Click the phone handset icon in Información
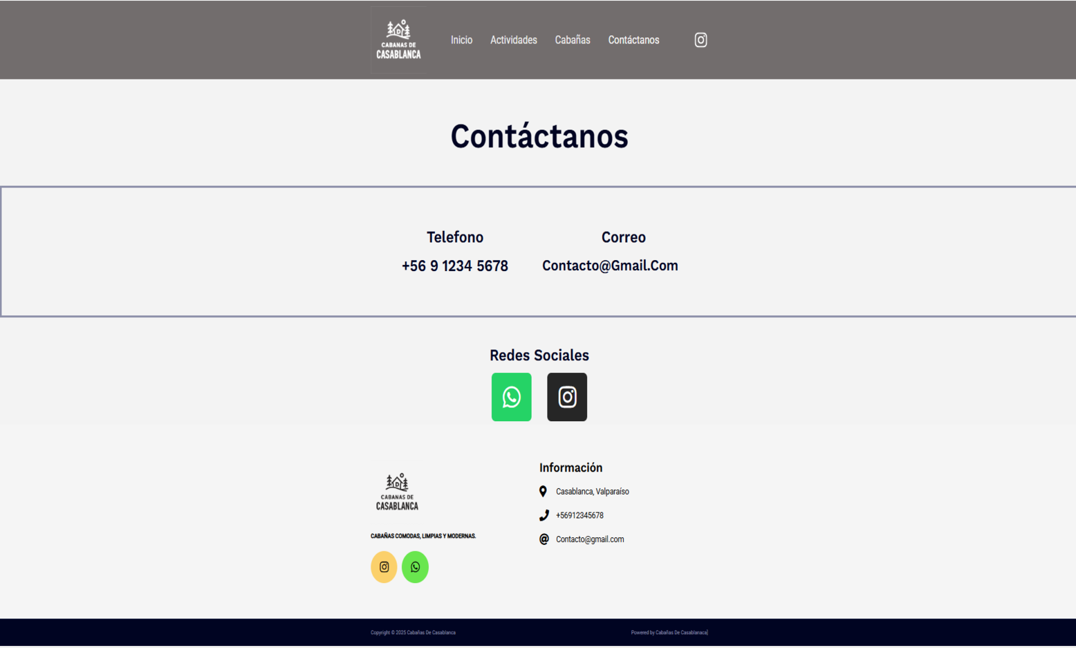1076x648 pixels. pos(544,515)
